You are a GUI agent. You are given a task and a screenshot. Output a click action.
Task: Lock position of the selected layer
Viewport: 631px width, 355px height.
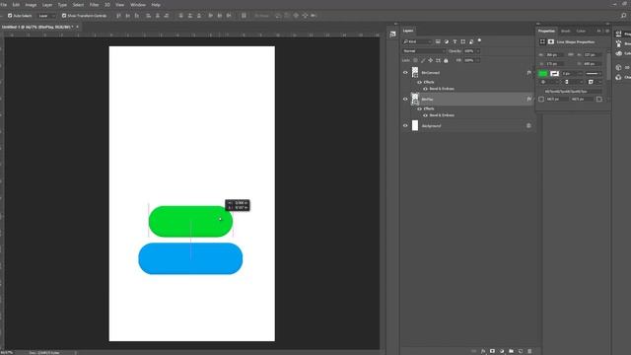[x=430, y=60]
